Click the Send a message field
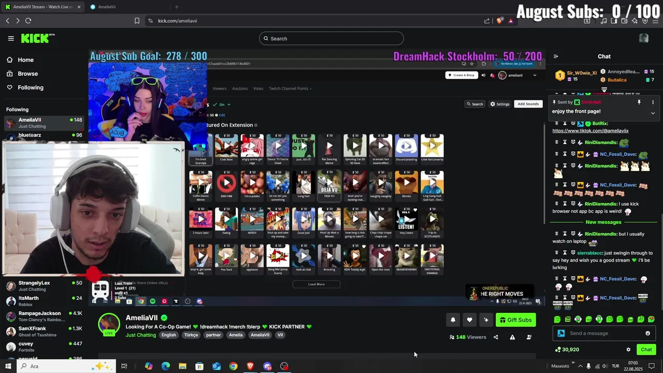 click(x=603, y=333)
